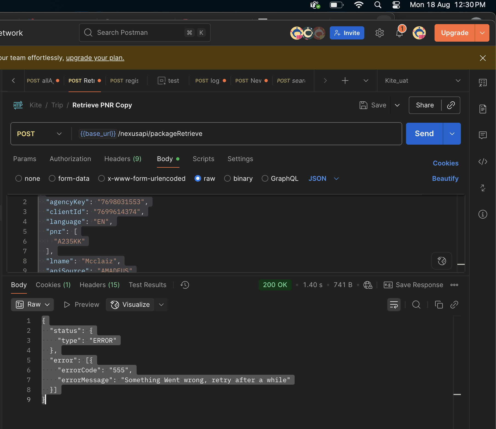Switch to the Authorization tab
The height and width of the screenshot is (429, 496).
pos(70,159)
